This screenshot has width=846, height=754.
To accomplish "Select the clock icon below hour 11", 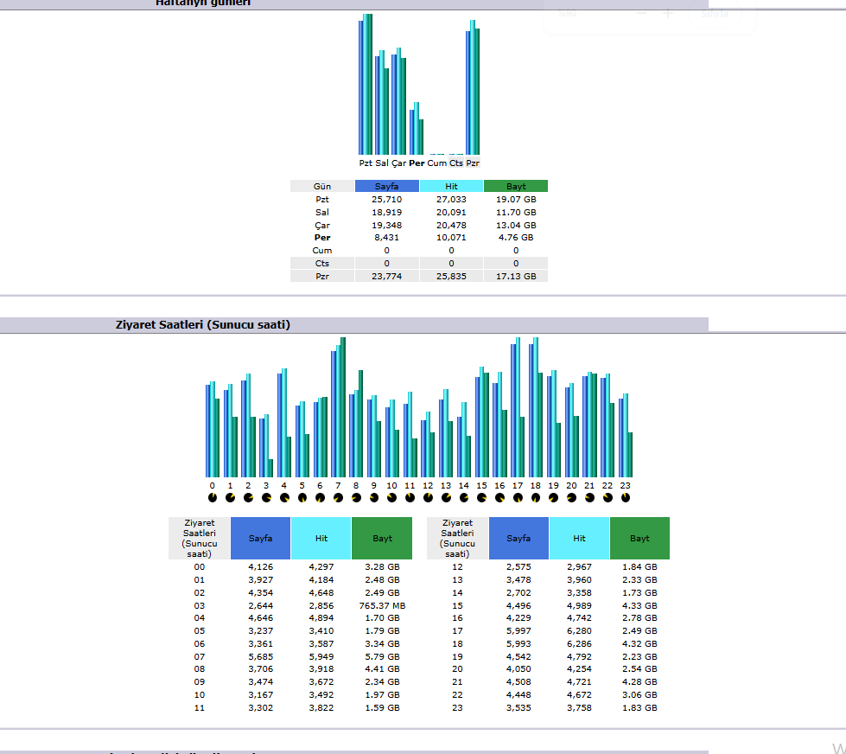I will [x=410, y=498].
